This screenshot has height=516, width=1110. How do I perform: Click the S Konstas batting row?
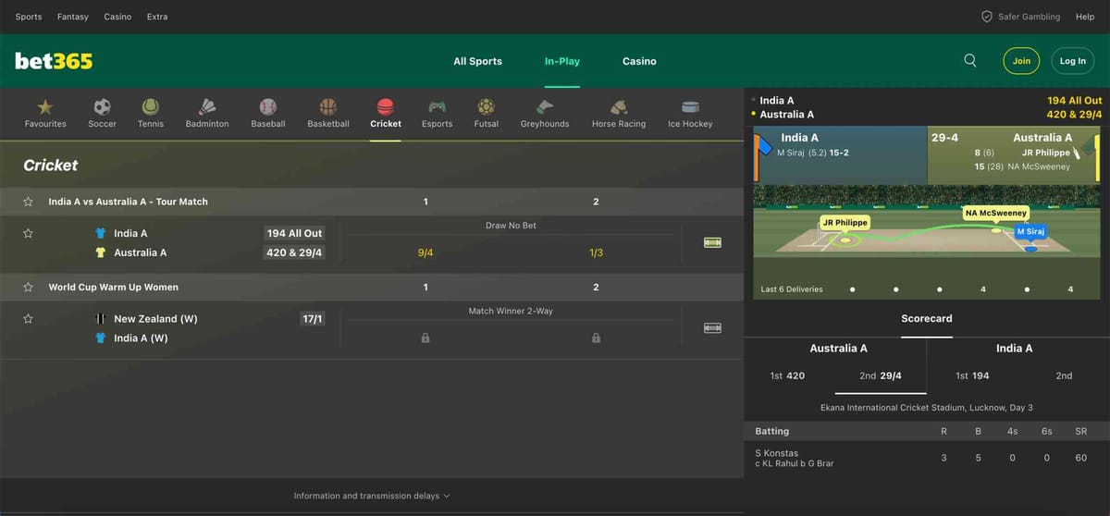pos(927,458)
